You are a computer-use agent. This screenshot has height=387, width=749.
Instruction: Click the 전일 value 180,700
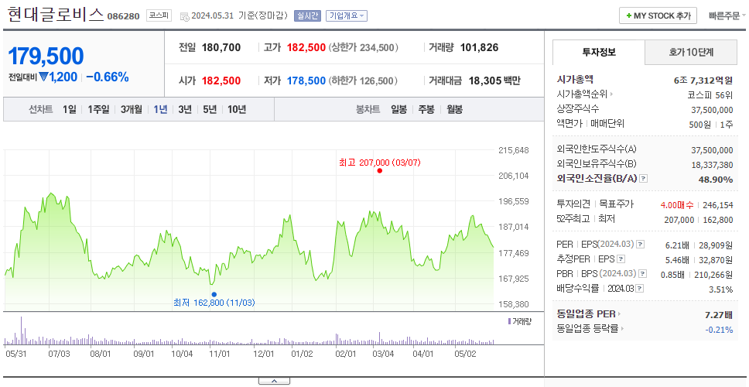[x=221, y=48]
